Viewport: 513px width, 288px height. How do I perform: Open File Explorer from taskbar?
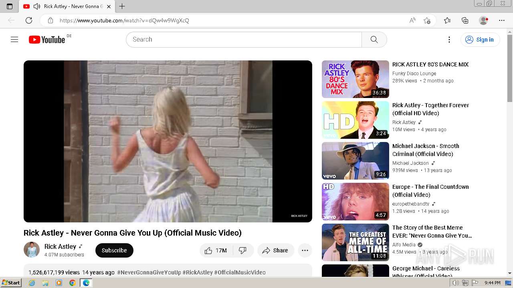[45, 283]
